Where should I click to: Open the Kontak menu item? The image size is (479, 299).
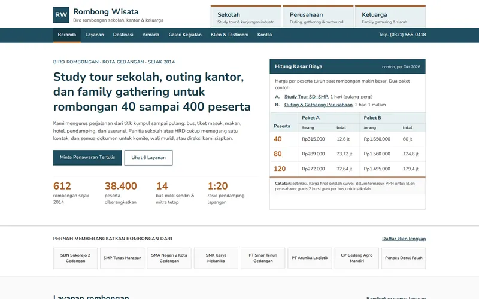[x=265, y=35]
